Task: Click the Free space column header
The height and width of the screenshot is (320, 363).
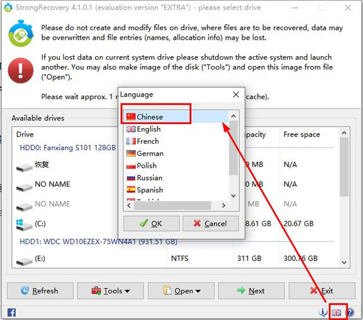Action: pyautogui.click(x=302, y=134)
